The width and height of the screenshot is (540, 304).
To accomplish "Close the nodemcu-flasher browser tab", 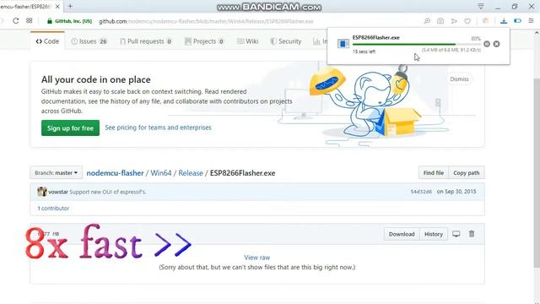I will coord(57,7).
